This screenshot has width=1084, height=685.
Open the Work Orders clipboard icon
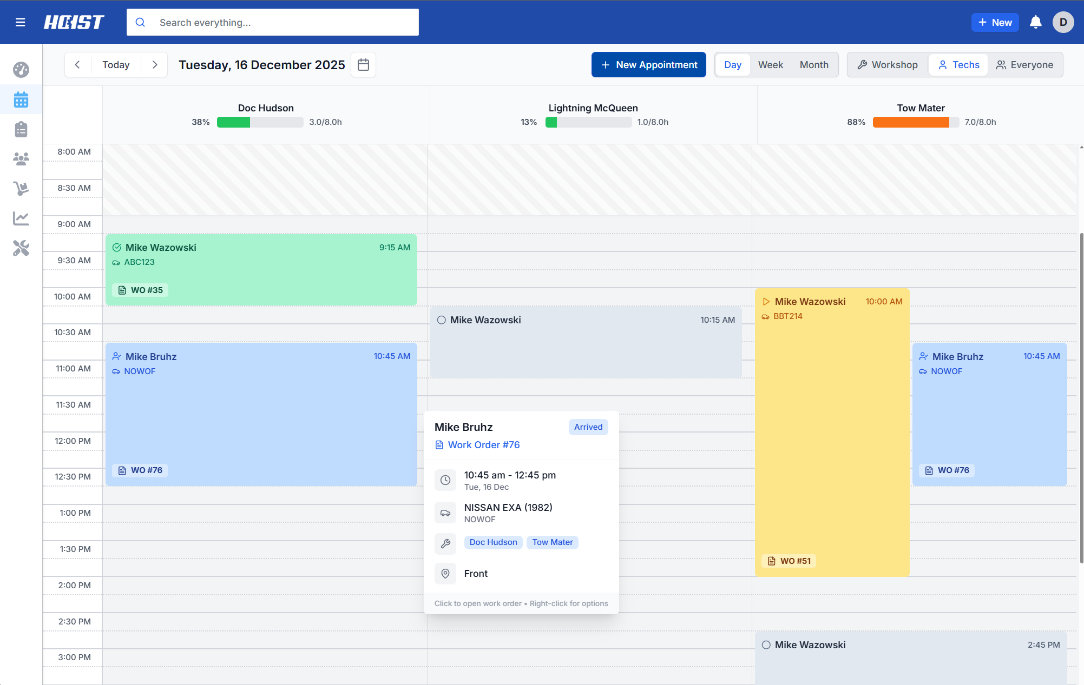pyautogui.click(x=21, y=129)
